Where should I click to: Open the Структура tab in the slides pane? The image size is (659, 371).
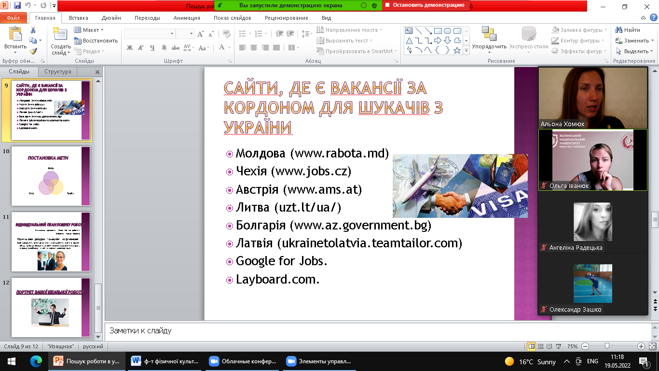pyautogui.click(x=58, y=71)
